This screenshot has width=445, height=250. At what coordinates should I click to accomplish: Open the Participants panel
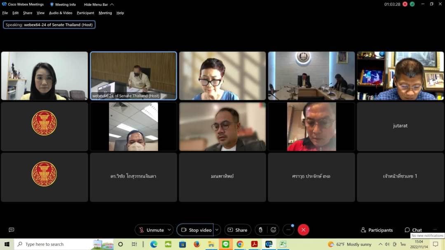[x=377, y=230]
